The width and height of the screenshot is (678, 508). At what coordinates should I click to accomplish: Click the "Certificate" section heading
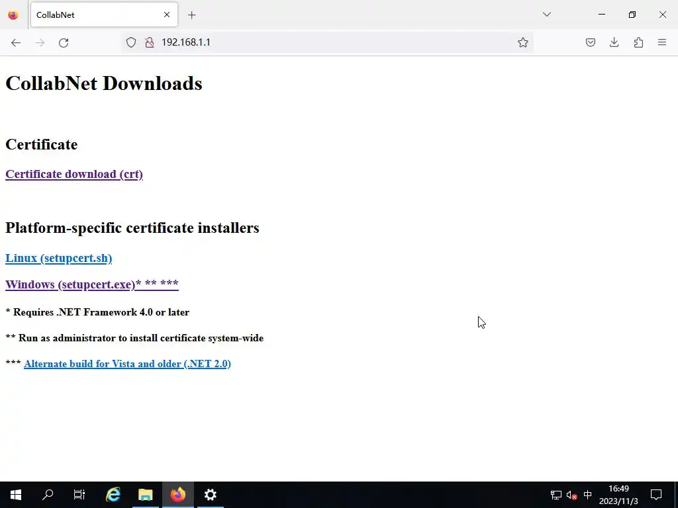(42, 144)
